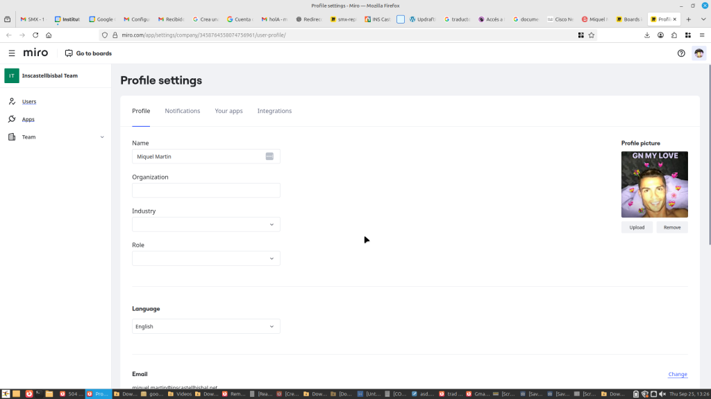Open the Industry dropdown

[206, 224]
